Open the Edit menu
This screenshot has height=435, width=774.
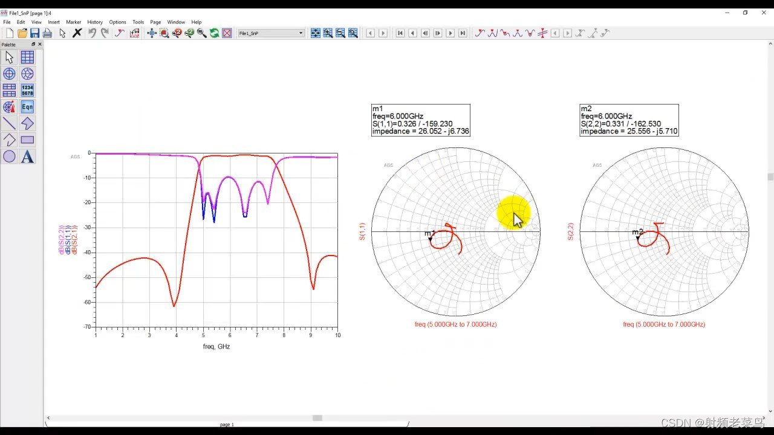click(21, 22)
